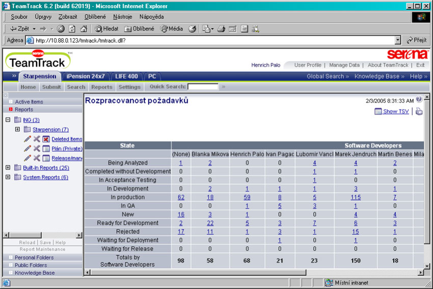This screenshot has height=289, width=433.
Task: Open the Settings navigation tab
Action: click(129, 87)
